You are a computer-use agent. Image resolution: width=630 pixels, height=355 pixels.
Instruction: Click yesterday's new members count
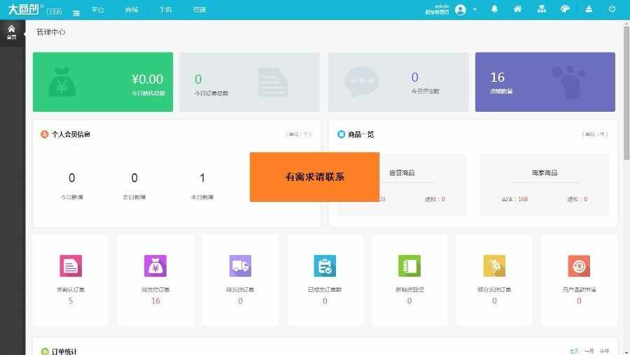coord(134,177)
